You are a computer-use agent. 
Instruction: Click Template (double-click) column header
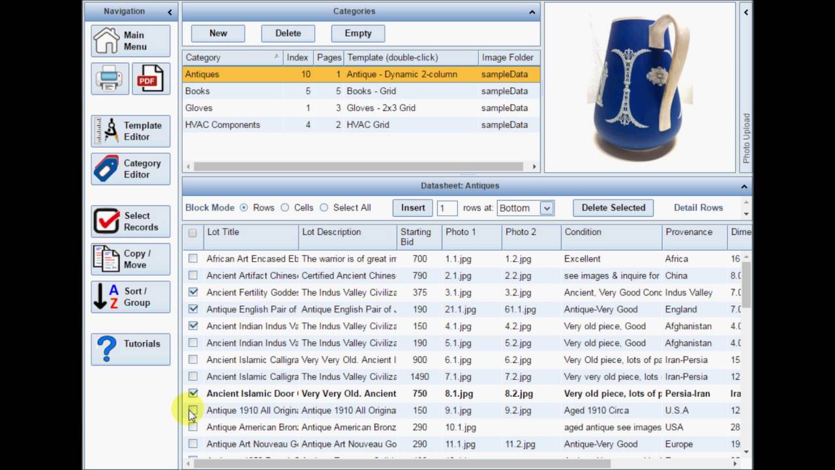point(411,57)
